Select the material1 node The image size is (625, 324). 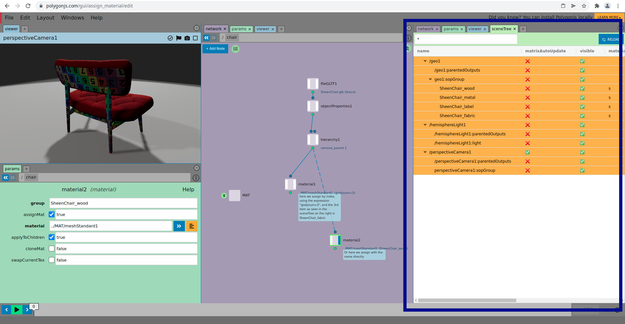coord(290,184)
